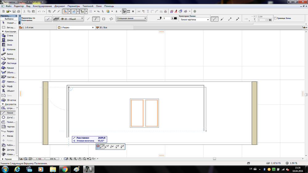308x173 pixels.
Task: Toggle the straight segment option in pet palette
Action: 102,147
